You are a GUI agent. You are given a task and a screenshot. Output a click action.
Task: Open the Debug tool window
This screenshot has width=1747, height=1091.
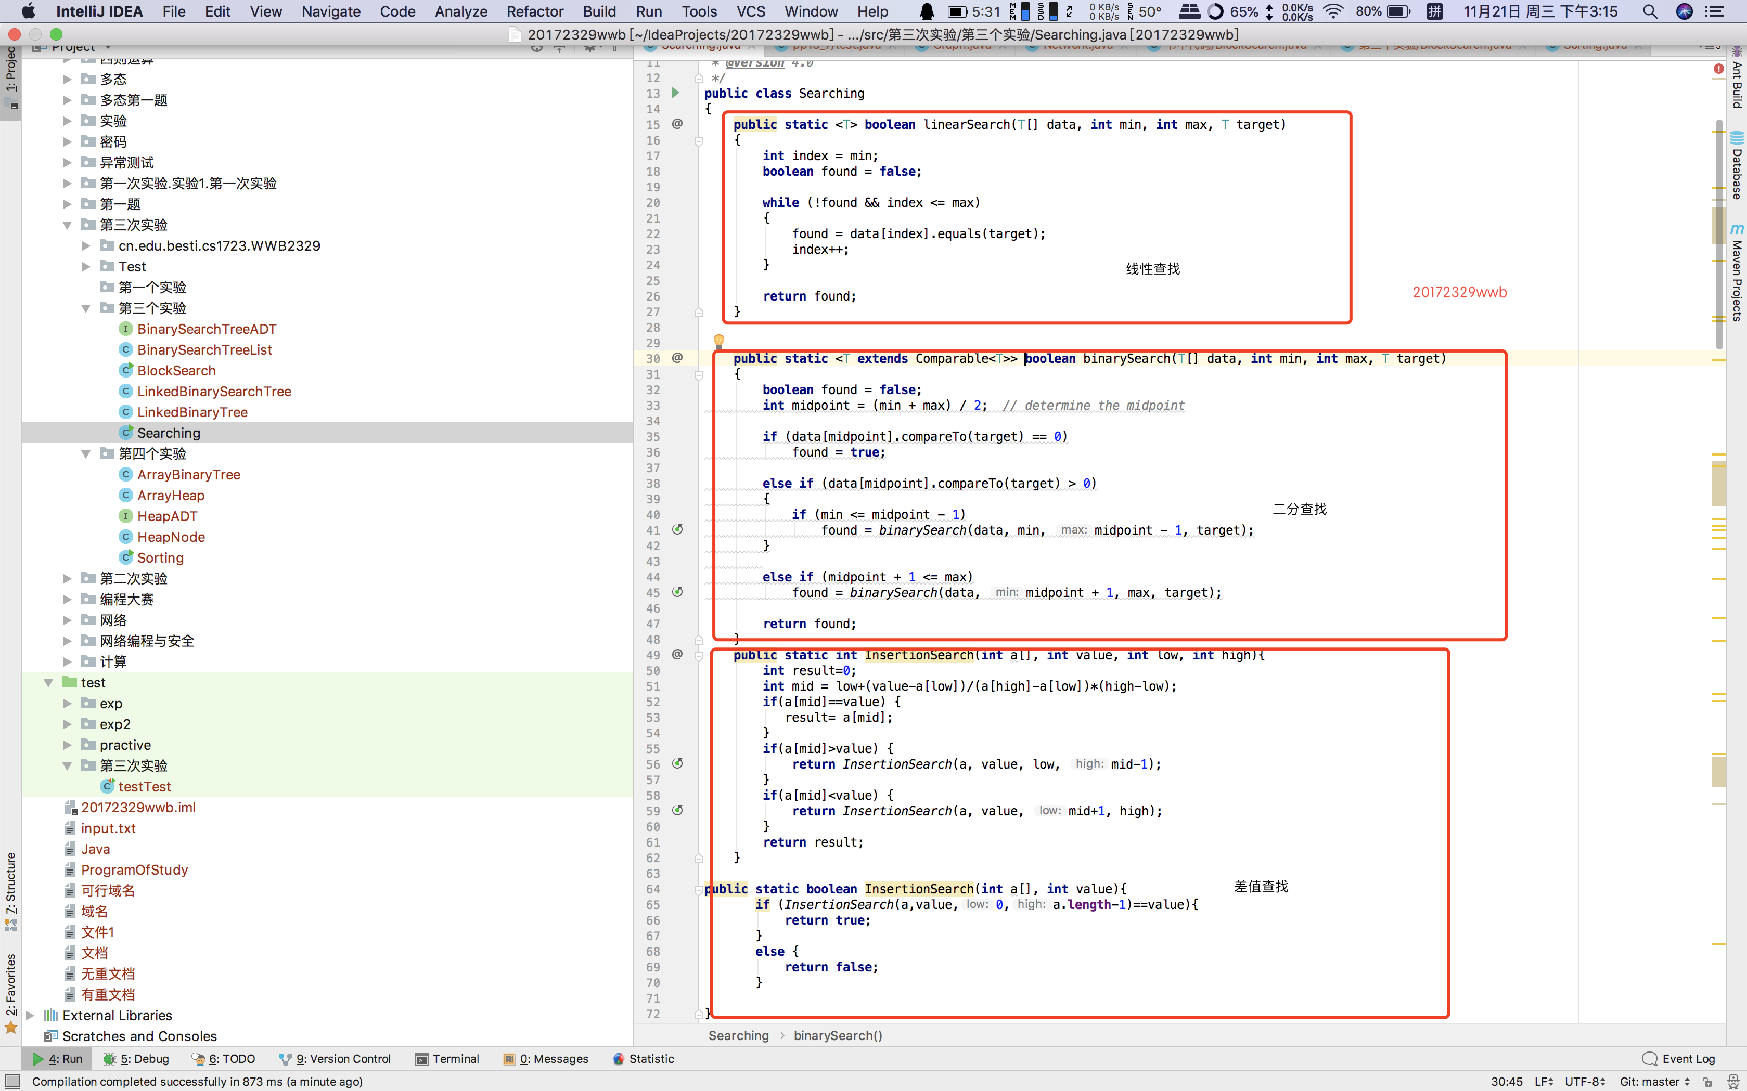[136, 1059]
